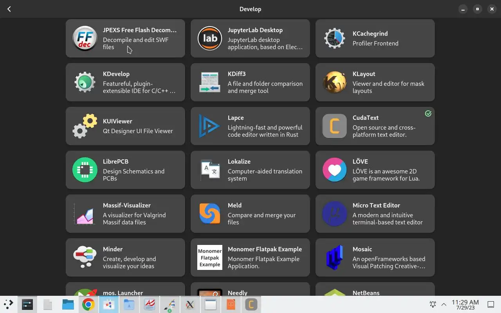The width and height of the screenshot is (501, 313).
Task: Click the blank document icon in taskbar
Action: click(x=48, y=304)
